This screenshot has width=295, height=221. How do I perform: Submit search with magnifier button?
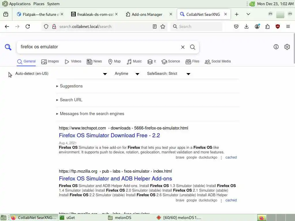192,47
